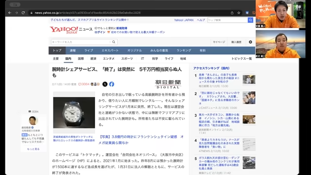Click the Asahi Shimbun Digital logo
Viewport: 311px width, 175px height.
[x=168, y=84]
